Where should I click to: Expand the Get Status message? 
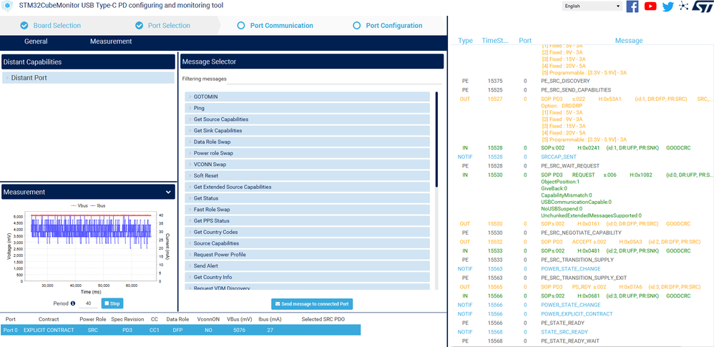308,198
